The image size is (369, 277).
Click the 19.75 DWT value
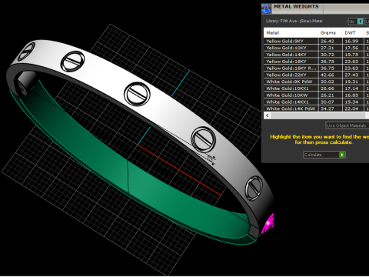coord(351,55)
